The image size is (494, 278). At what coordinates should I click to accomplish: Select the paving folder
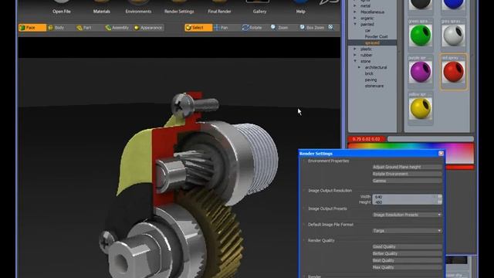(370, 80)
